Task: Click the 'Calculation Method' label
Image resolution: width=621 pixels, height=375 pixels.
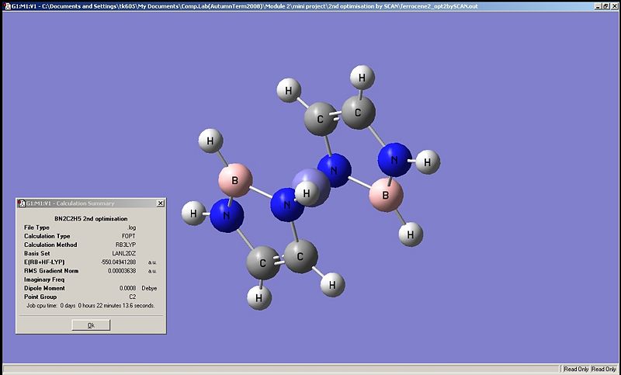Action: pyautogui.click(x=50, y=245)
